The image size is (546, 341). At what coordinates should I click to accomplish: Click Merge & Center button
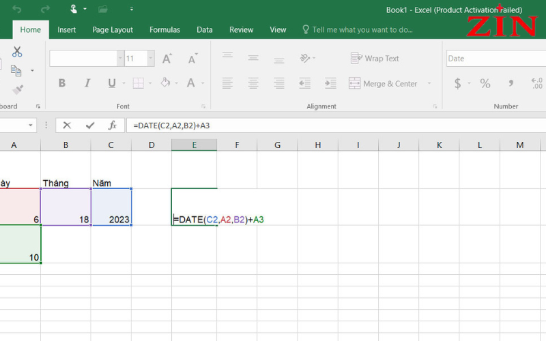pos(383,83)
